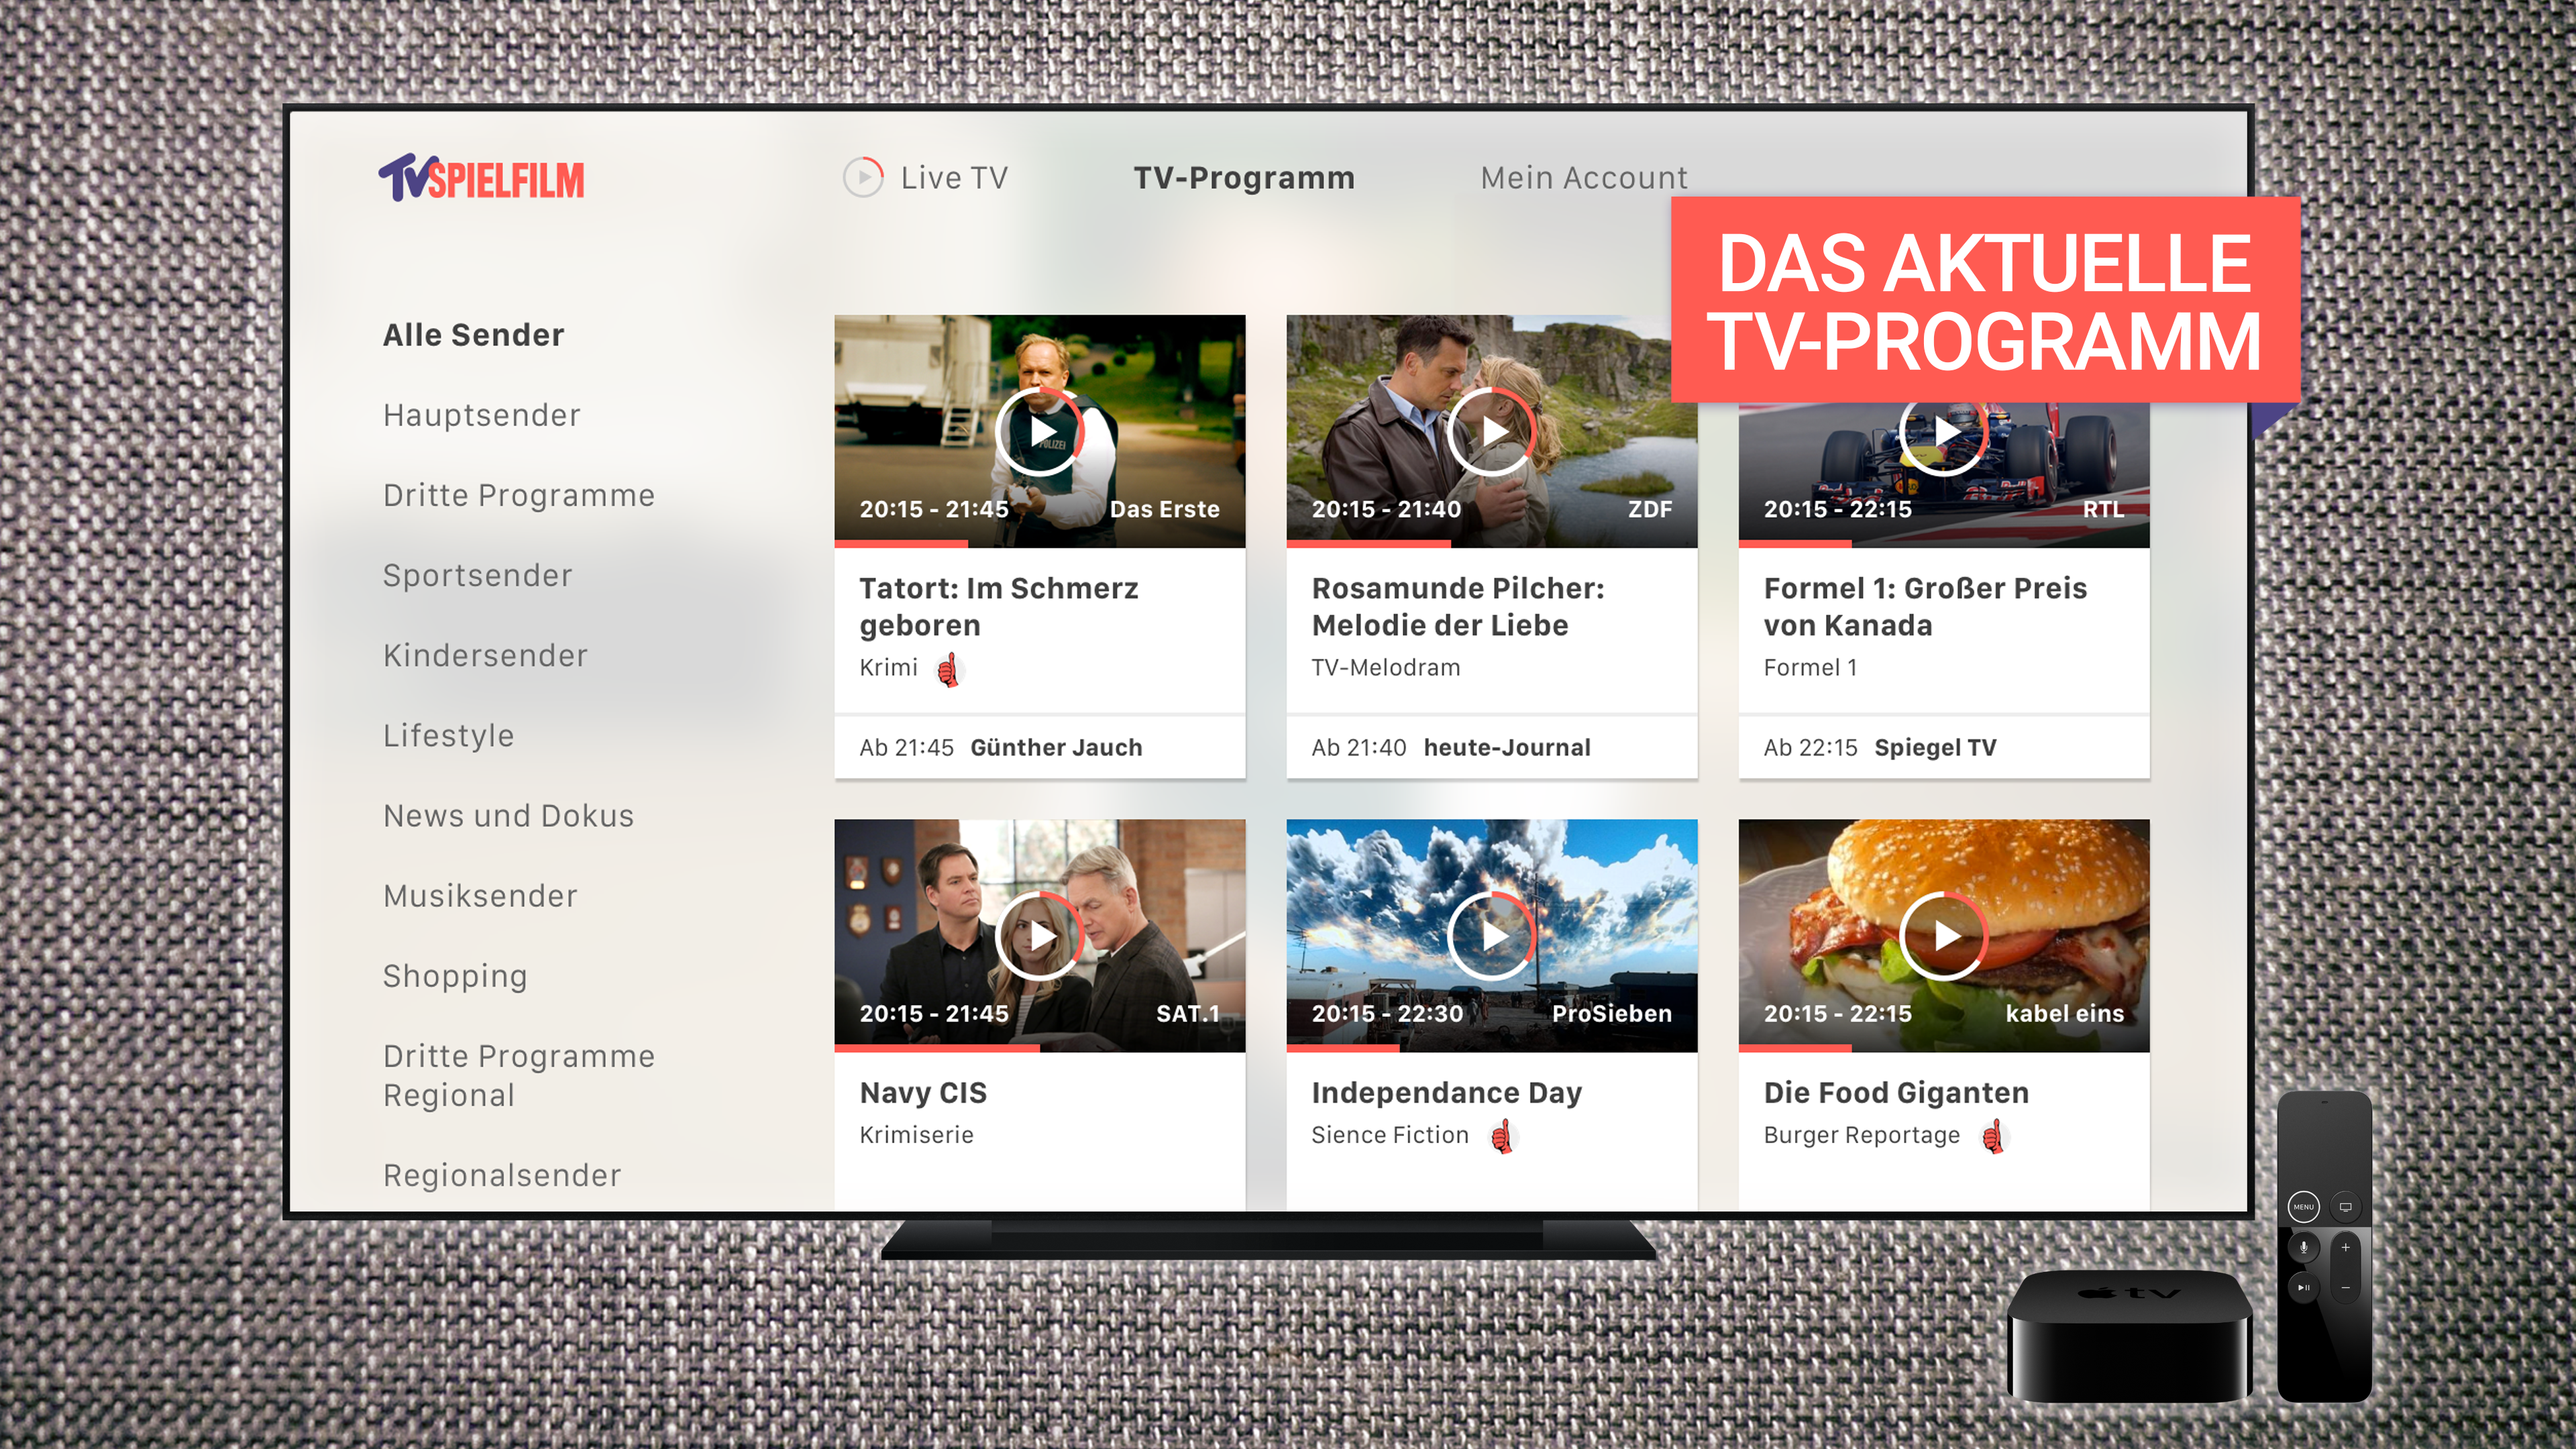Click the volume minus button on the remote
The image size is (2576, 1449).
pyautogui.click(x=2345, y=1288)
